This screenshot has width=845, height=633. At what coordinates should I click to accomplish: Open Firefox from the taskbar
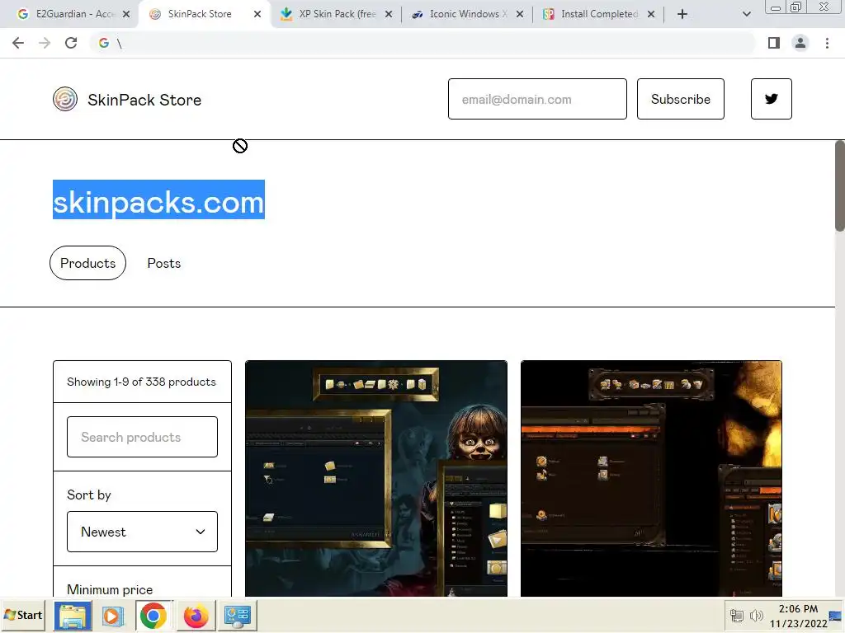pos(196,615)
